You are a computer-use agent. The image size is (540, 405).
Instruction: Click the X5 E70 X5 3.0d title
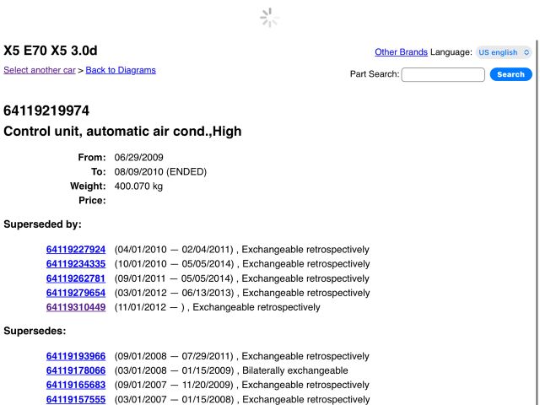click(x=51, y=51)
